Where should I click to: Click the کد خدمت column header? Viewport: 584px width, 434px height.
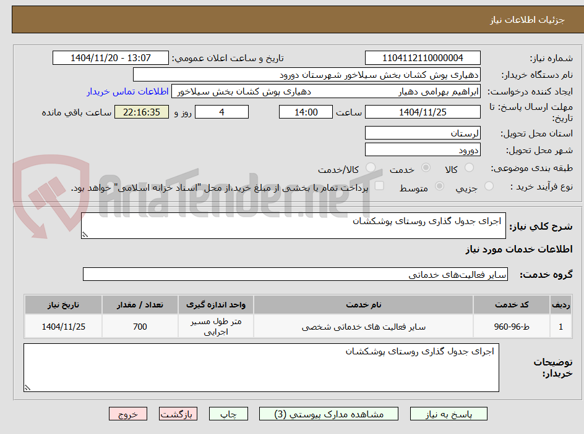coord(512,305)
